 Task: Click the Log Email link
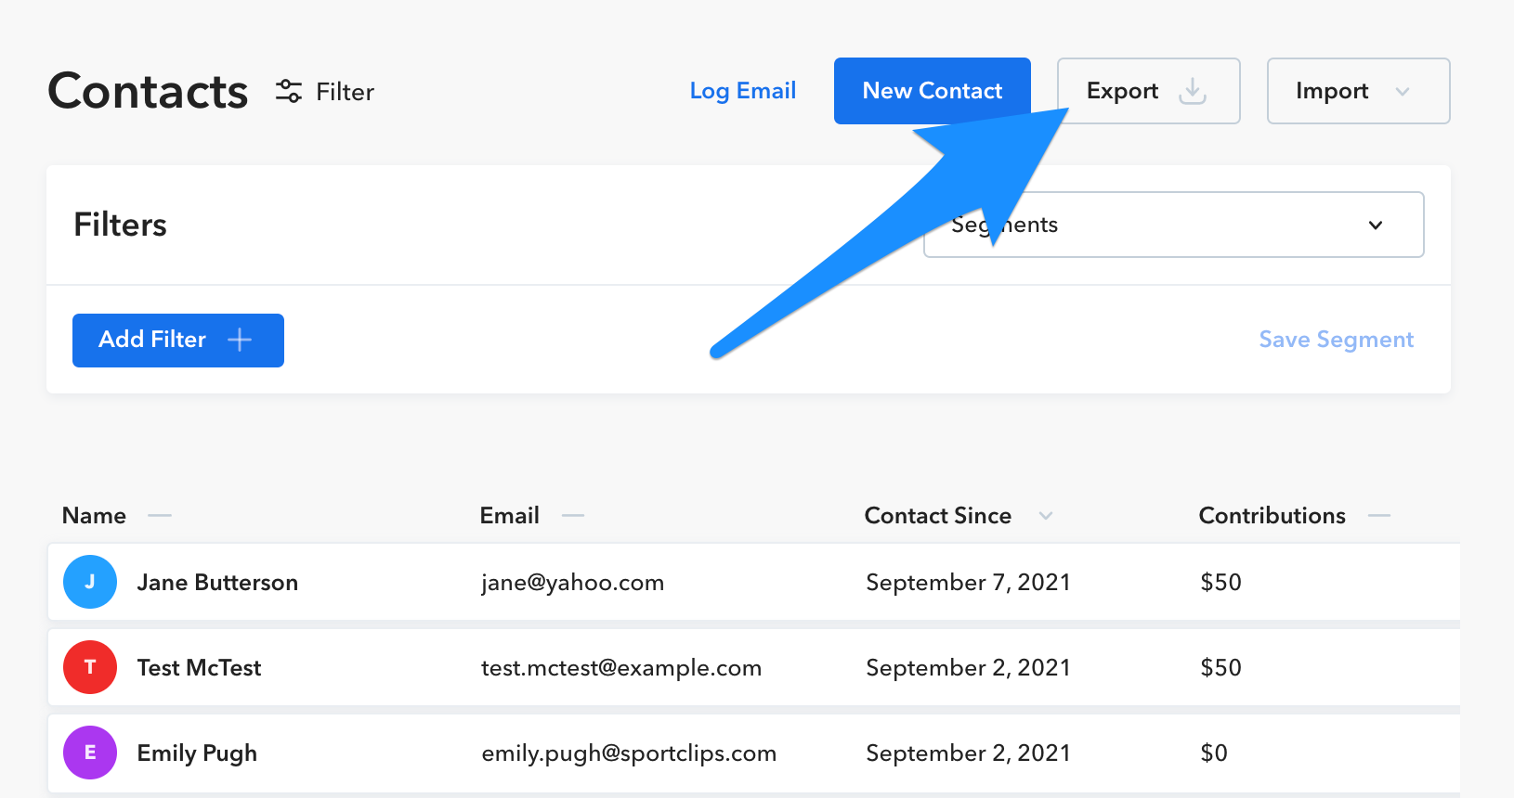tap(743, 91)
